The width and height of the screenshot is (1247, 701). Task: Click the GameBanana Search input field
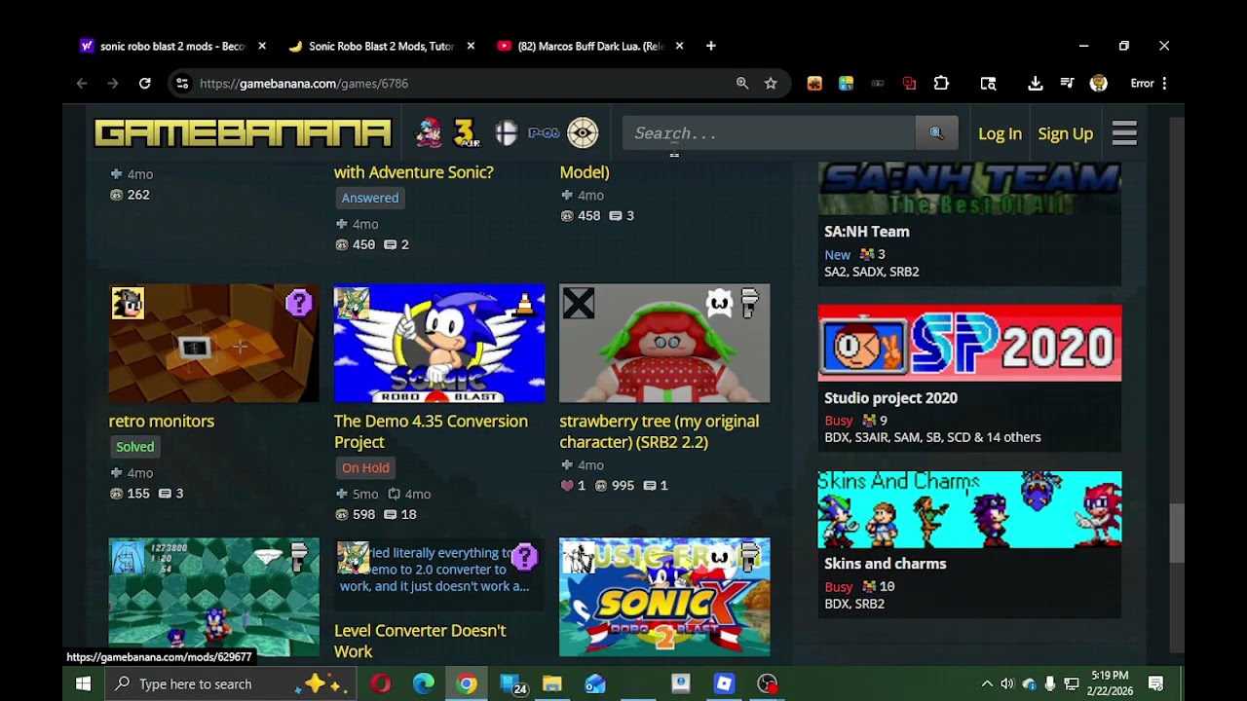click(769, 133)
